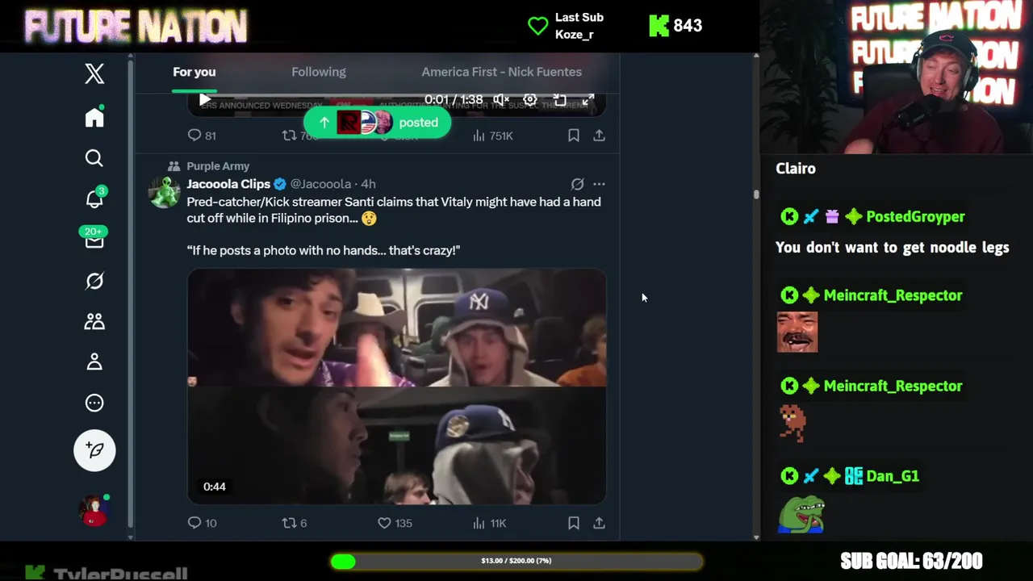Unmute the top video's speaker icon

501,100
